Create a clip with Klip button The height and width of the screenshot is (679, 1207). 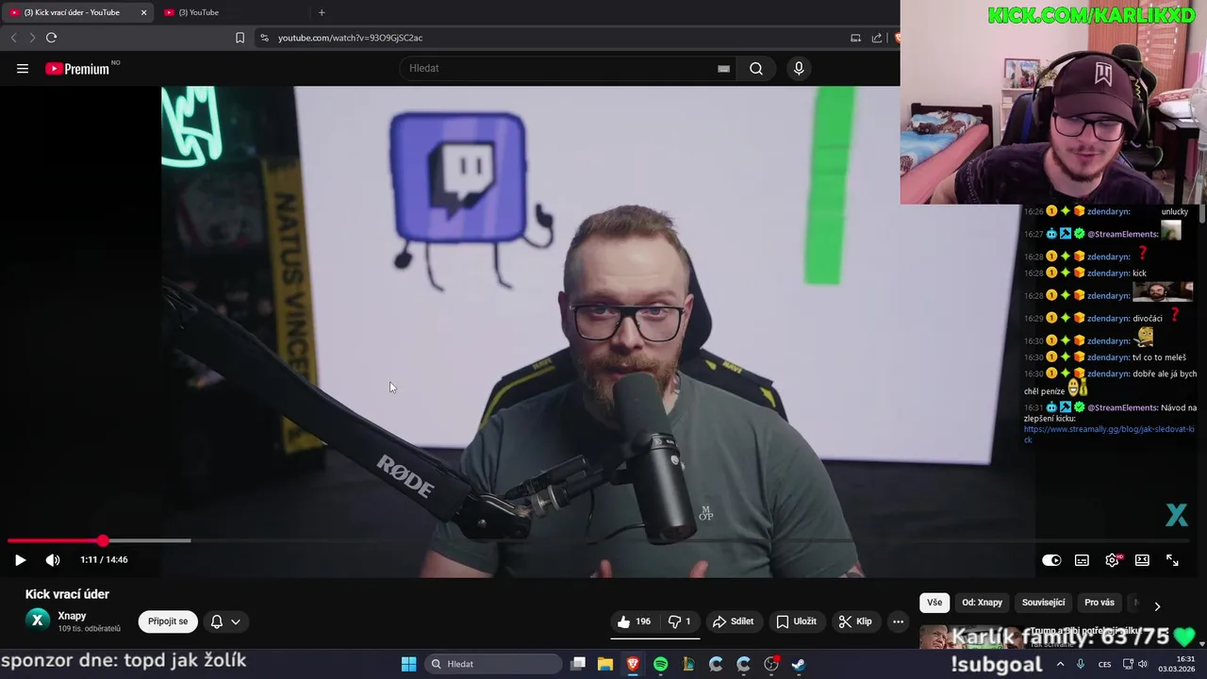click(856, 621)
